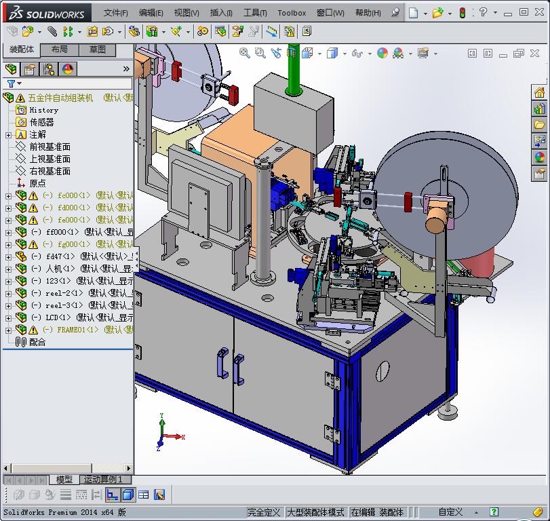Screen dimensions: 550x521
Task: Select the 原点 origin item
Action: pyautogui.click(x=37, y=183)
